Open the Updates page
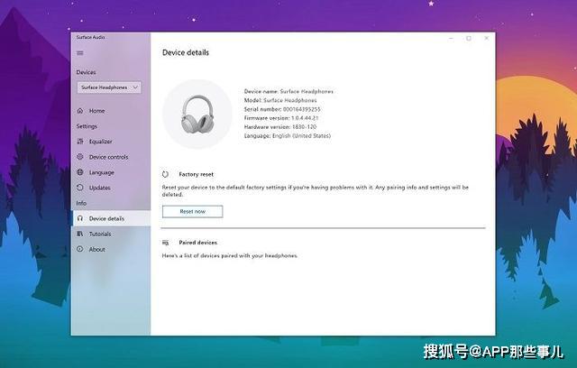Screen dimensions: 577x368 (100, 188)
